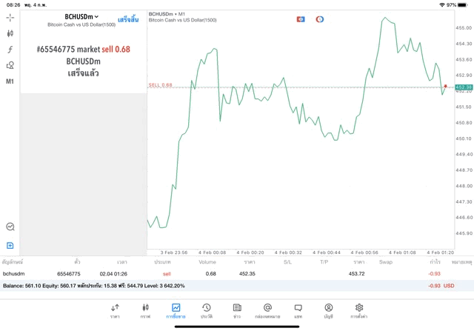Sort by the Volume column header
The height and width of the screenshot is (331, 474).
pyautogui.click(x=207, y=262)
